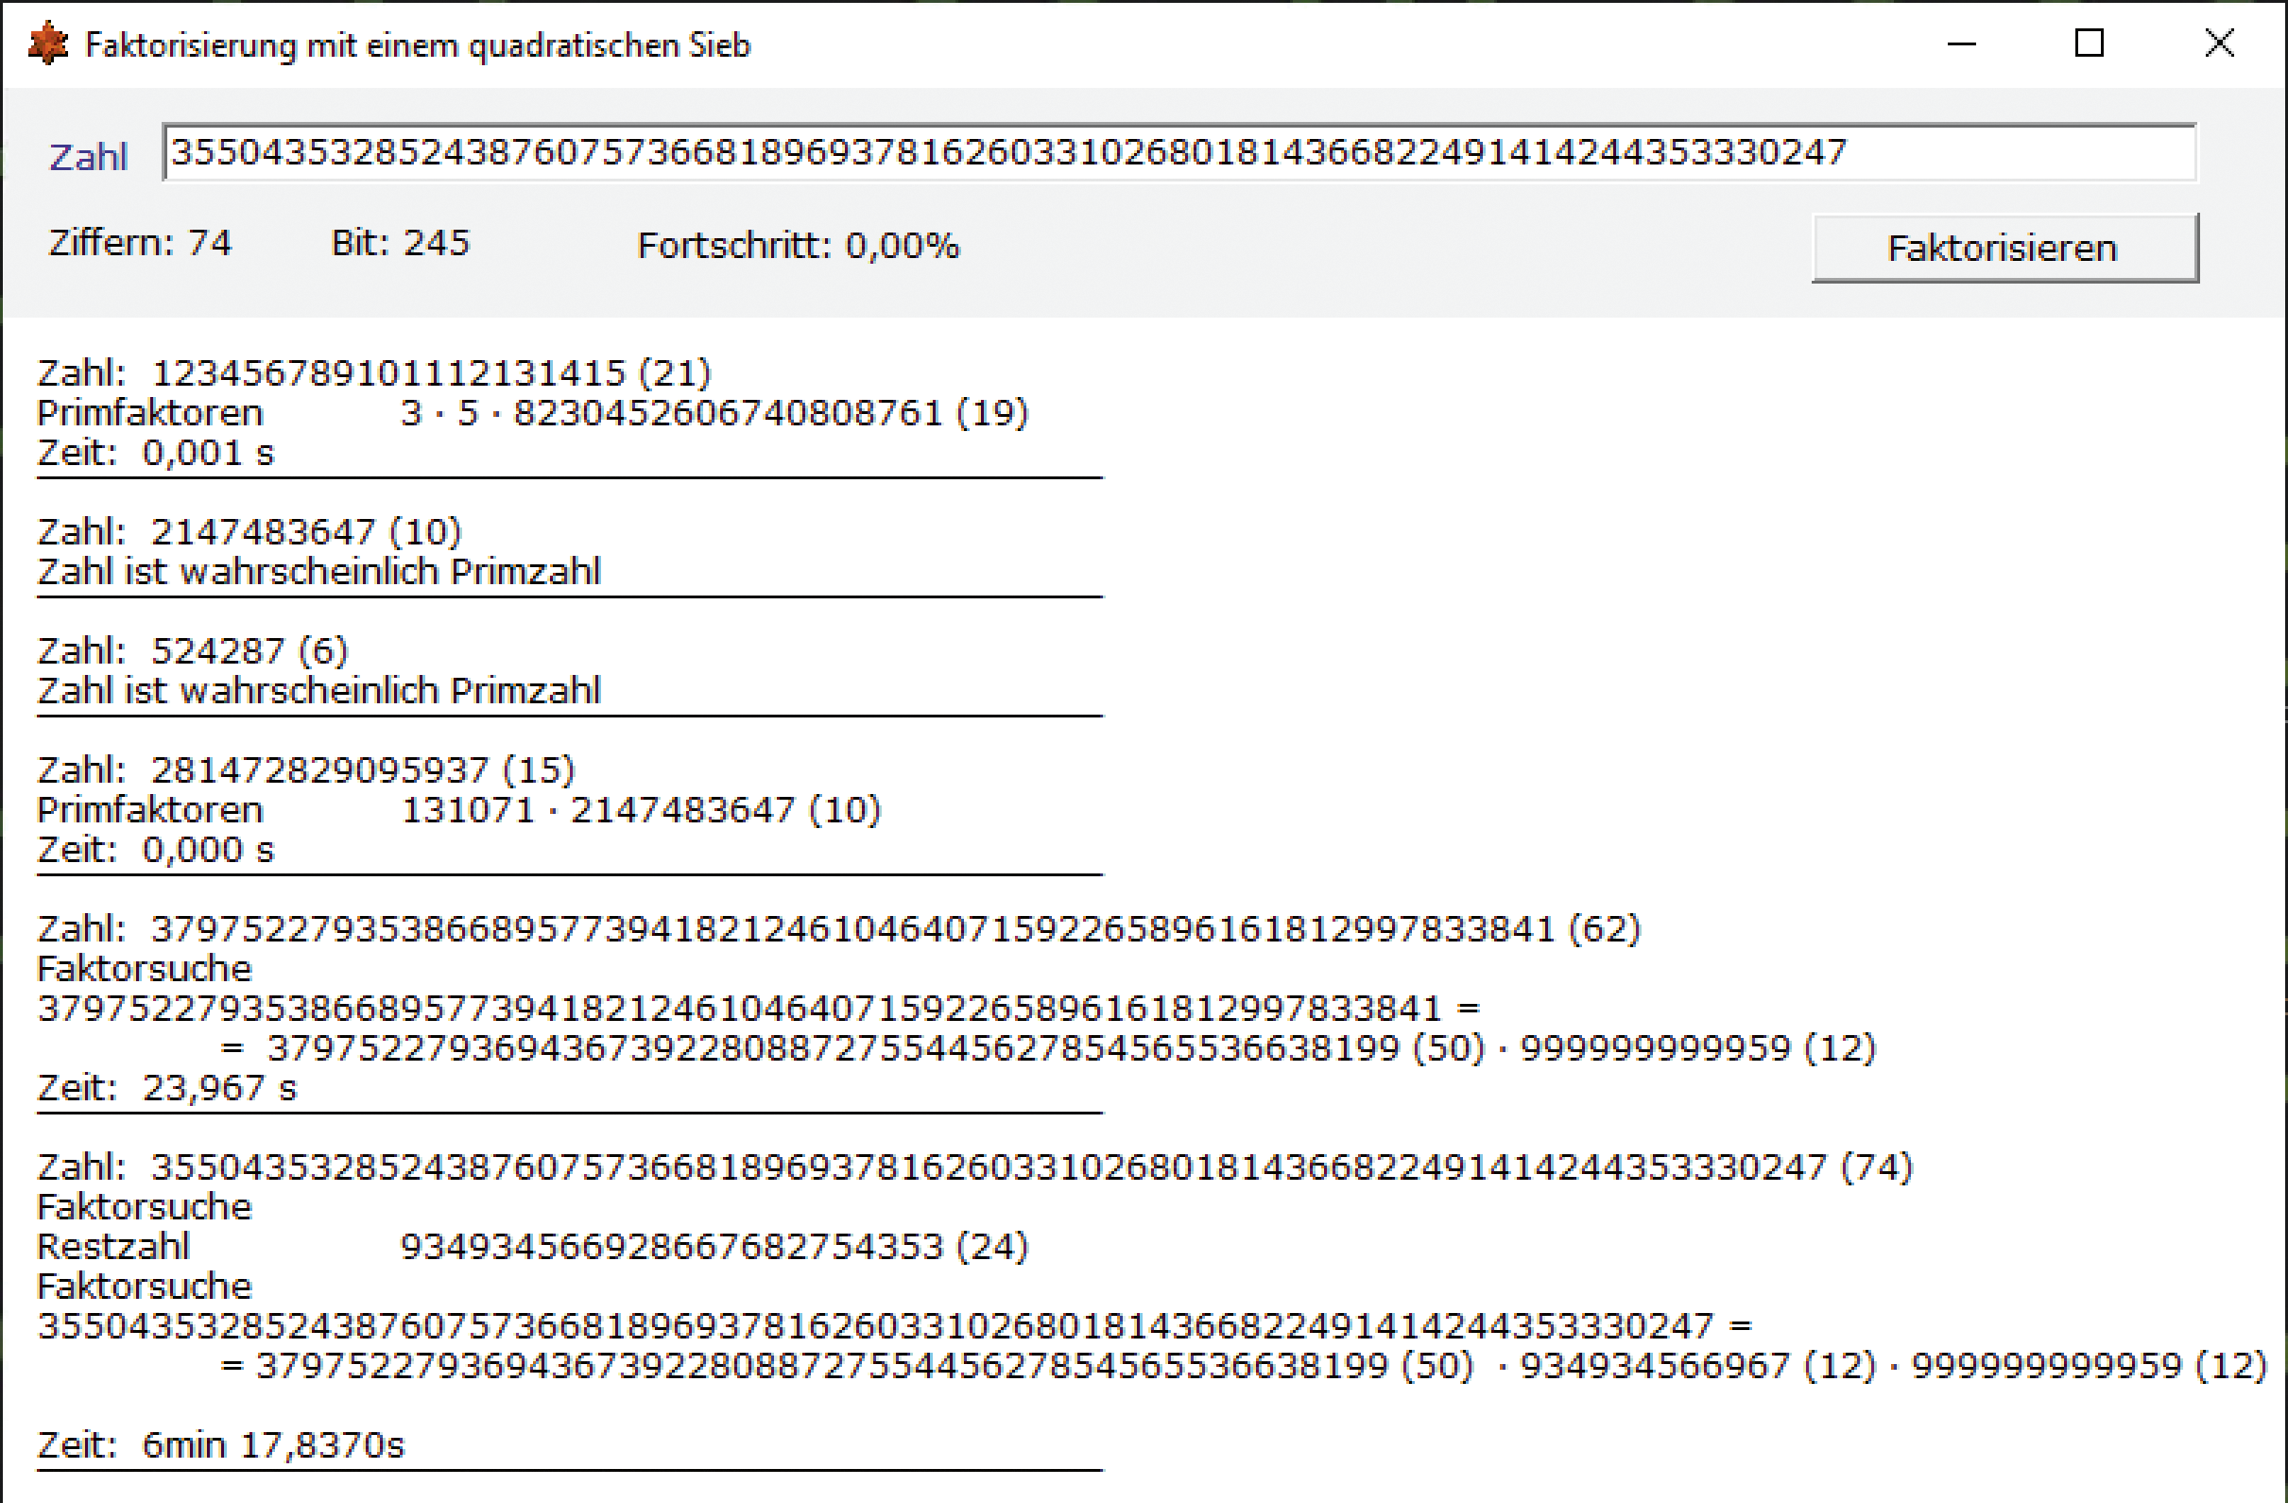This screenshot has width=2288, height=1503.
Task: Minimize the Faktorisierung window
Action: click(1961, 44)
